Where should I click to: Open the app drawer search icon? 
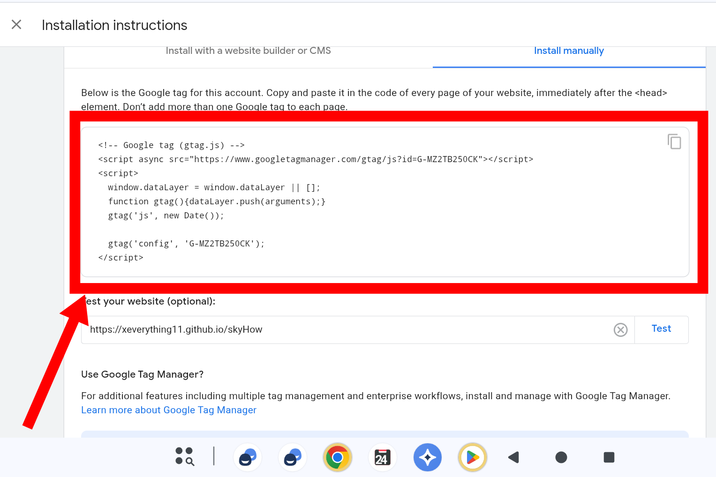(184, 457)
